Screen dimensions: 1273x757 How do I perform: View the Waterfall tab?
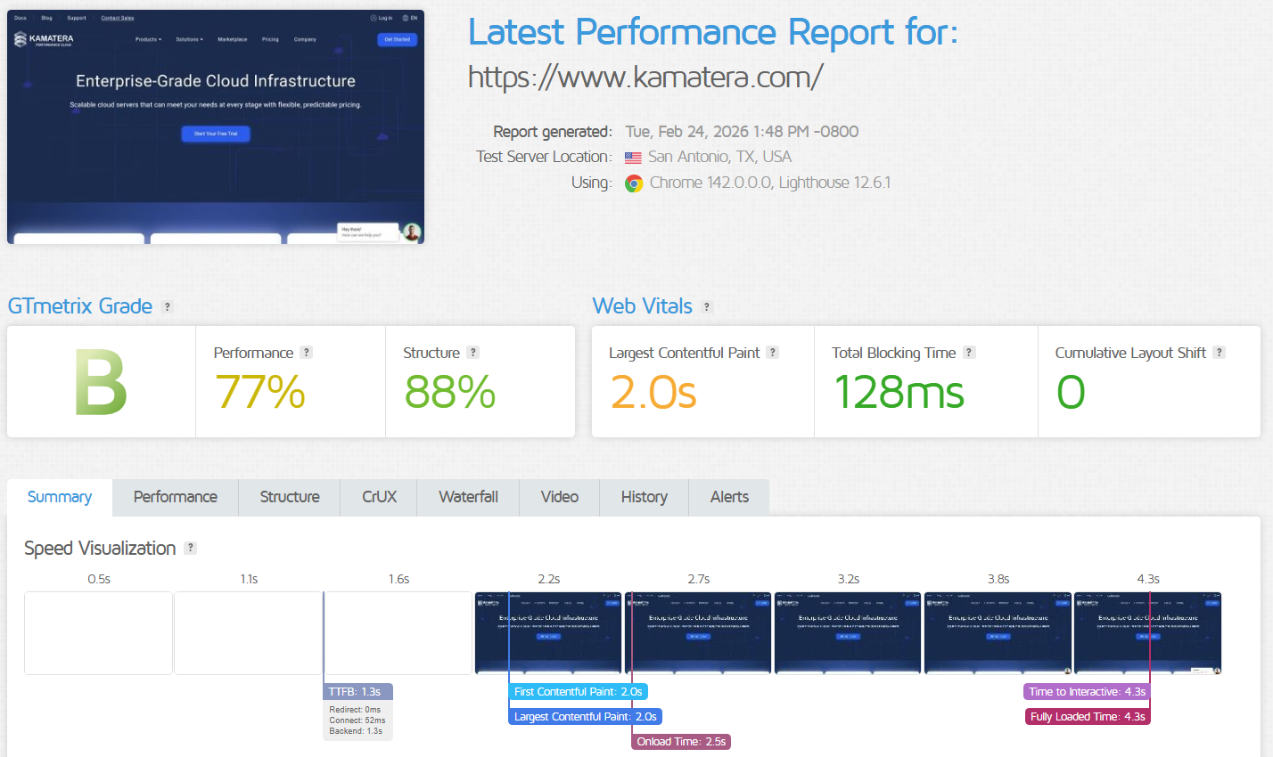468,497
